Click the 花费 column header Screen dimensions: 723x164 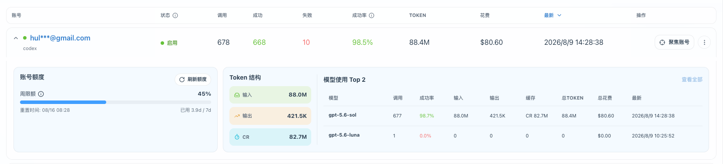pyautogui.click(x=485, y=15)
